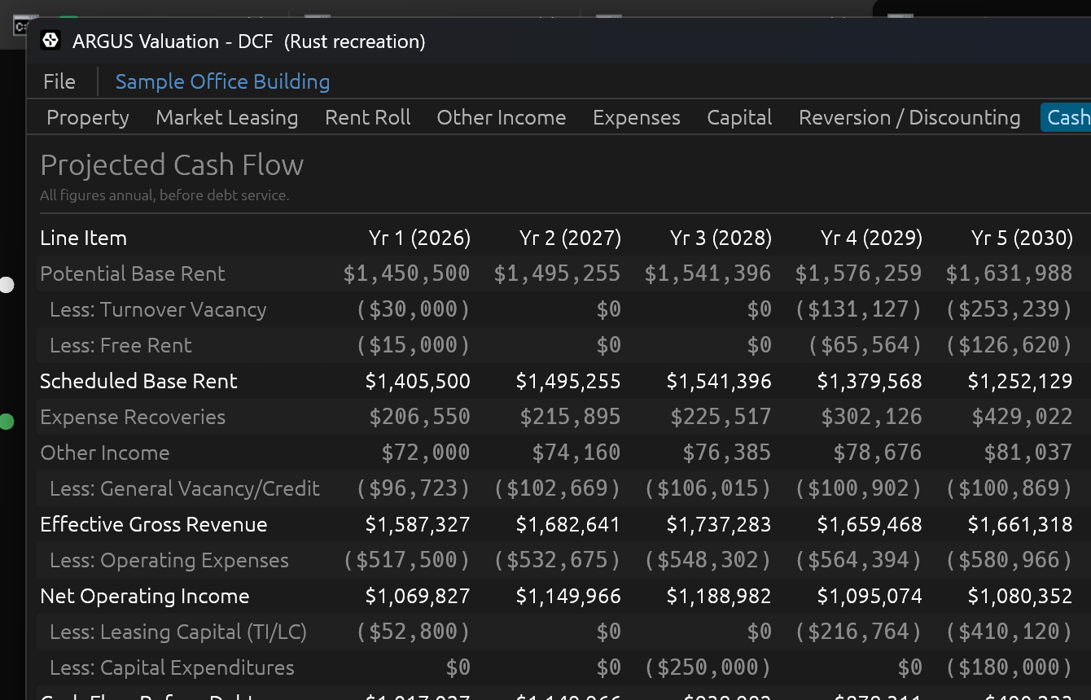The image size is (1091, 700).
Task: Click the Line Item column header
Action: [x=83, y=238]
